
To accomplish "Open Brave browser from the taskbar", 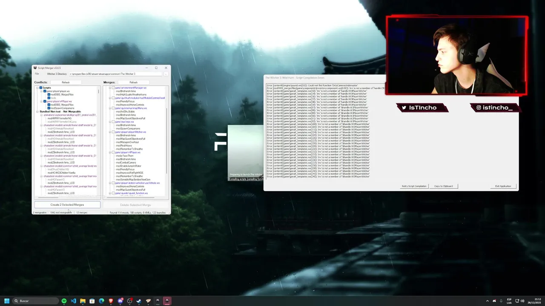I will 111,301.
